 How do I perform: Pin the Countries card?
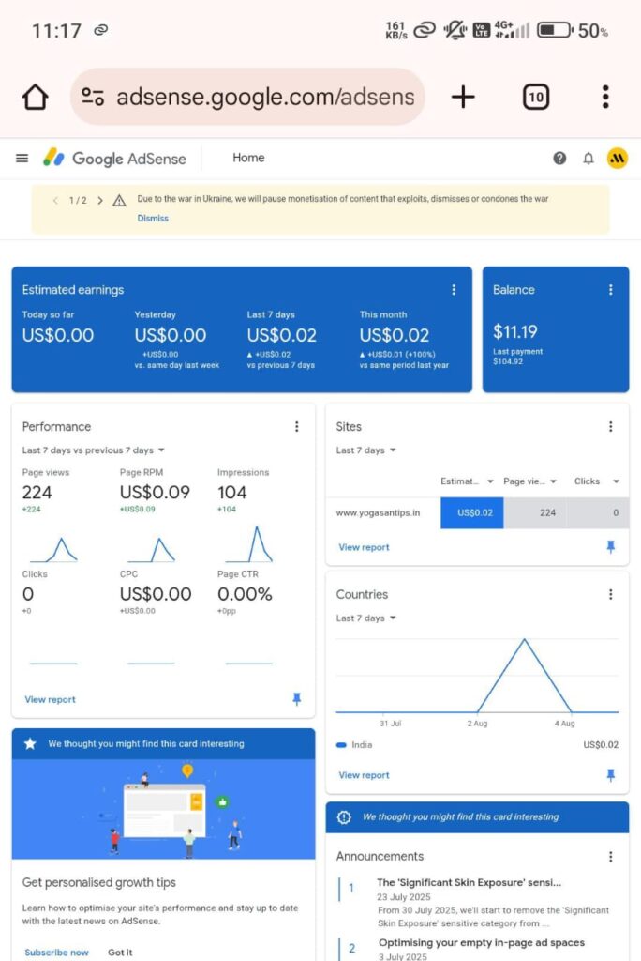click(x=610, y=774)
